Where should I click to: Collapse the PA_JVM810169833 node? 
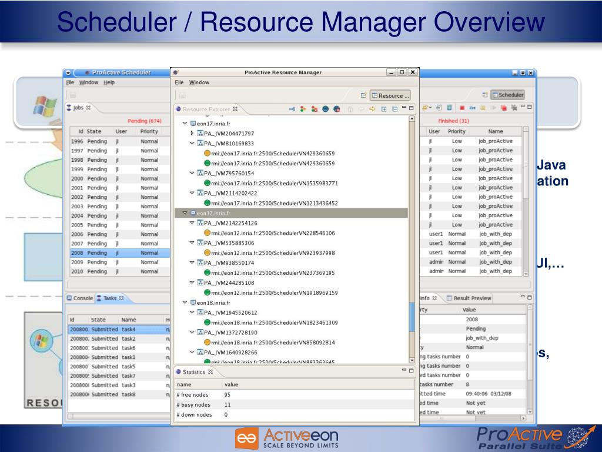192,144
